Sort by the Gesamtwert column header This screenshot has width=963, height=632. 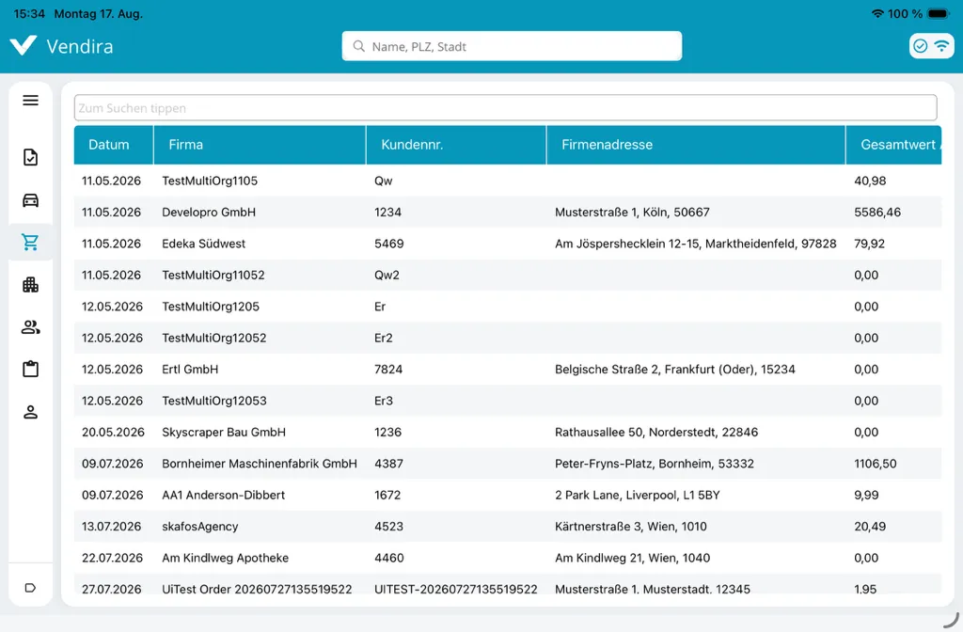point(893,145)
